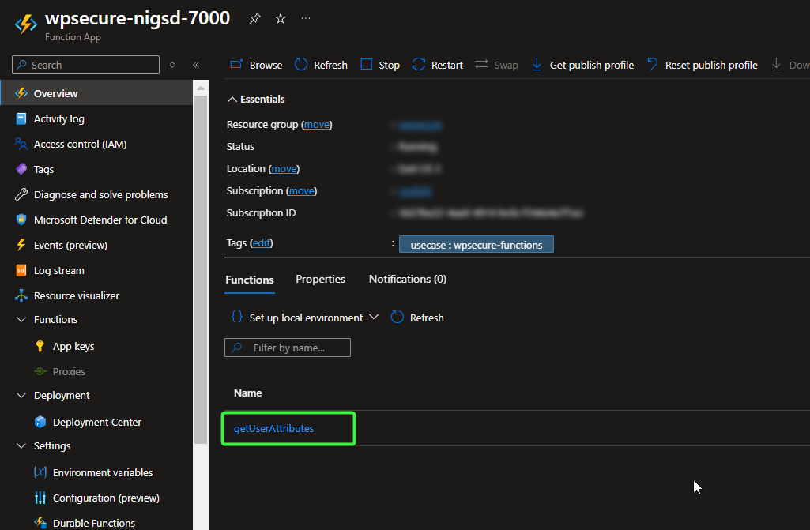Switch to the Notifications (0) tab
The image size is (810, 530).
click(407, 279)
